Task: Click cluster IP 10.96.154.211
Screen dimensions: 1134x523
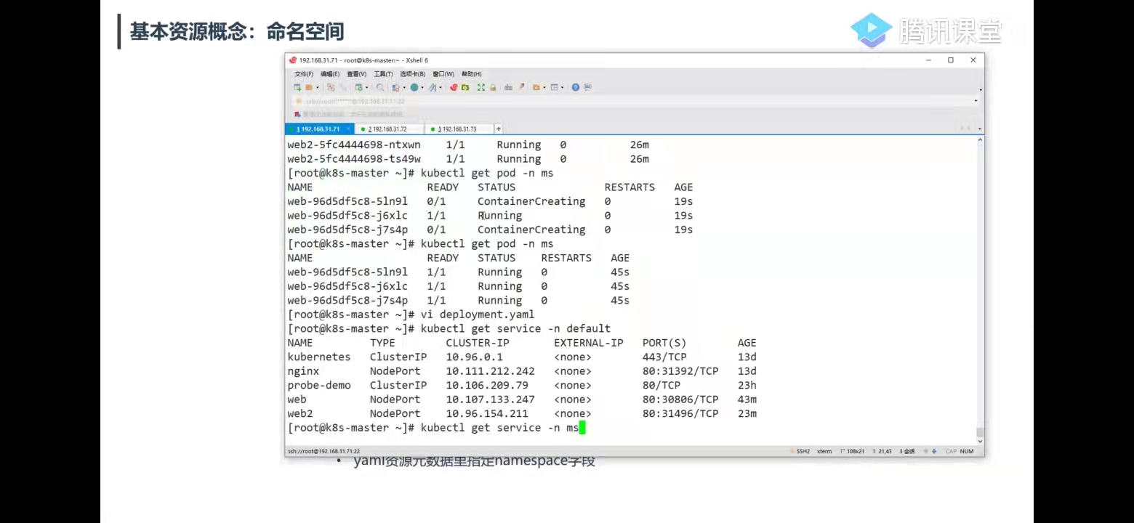Action: click(487, 414)
